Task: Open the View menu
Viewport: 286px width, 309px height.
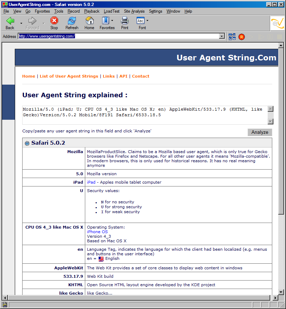Action: click(x=17, y=11)
